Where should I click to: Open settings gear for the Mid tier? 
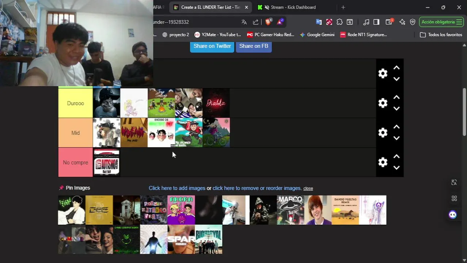383,133
